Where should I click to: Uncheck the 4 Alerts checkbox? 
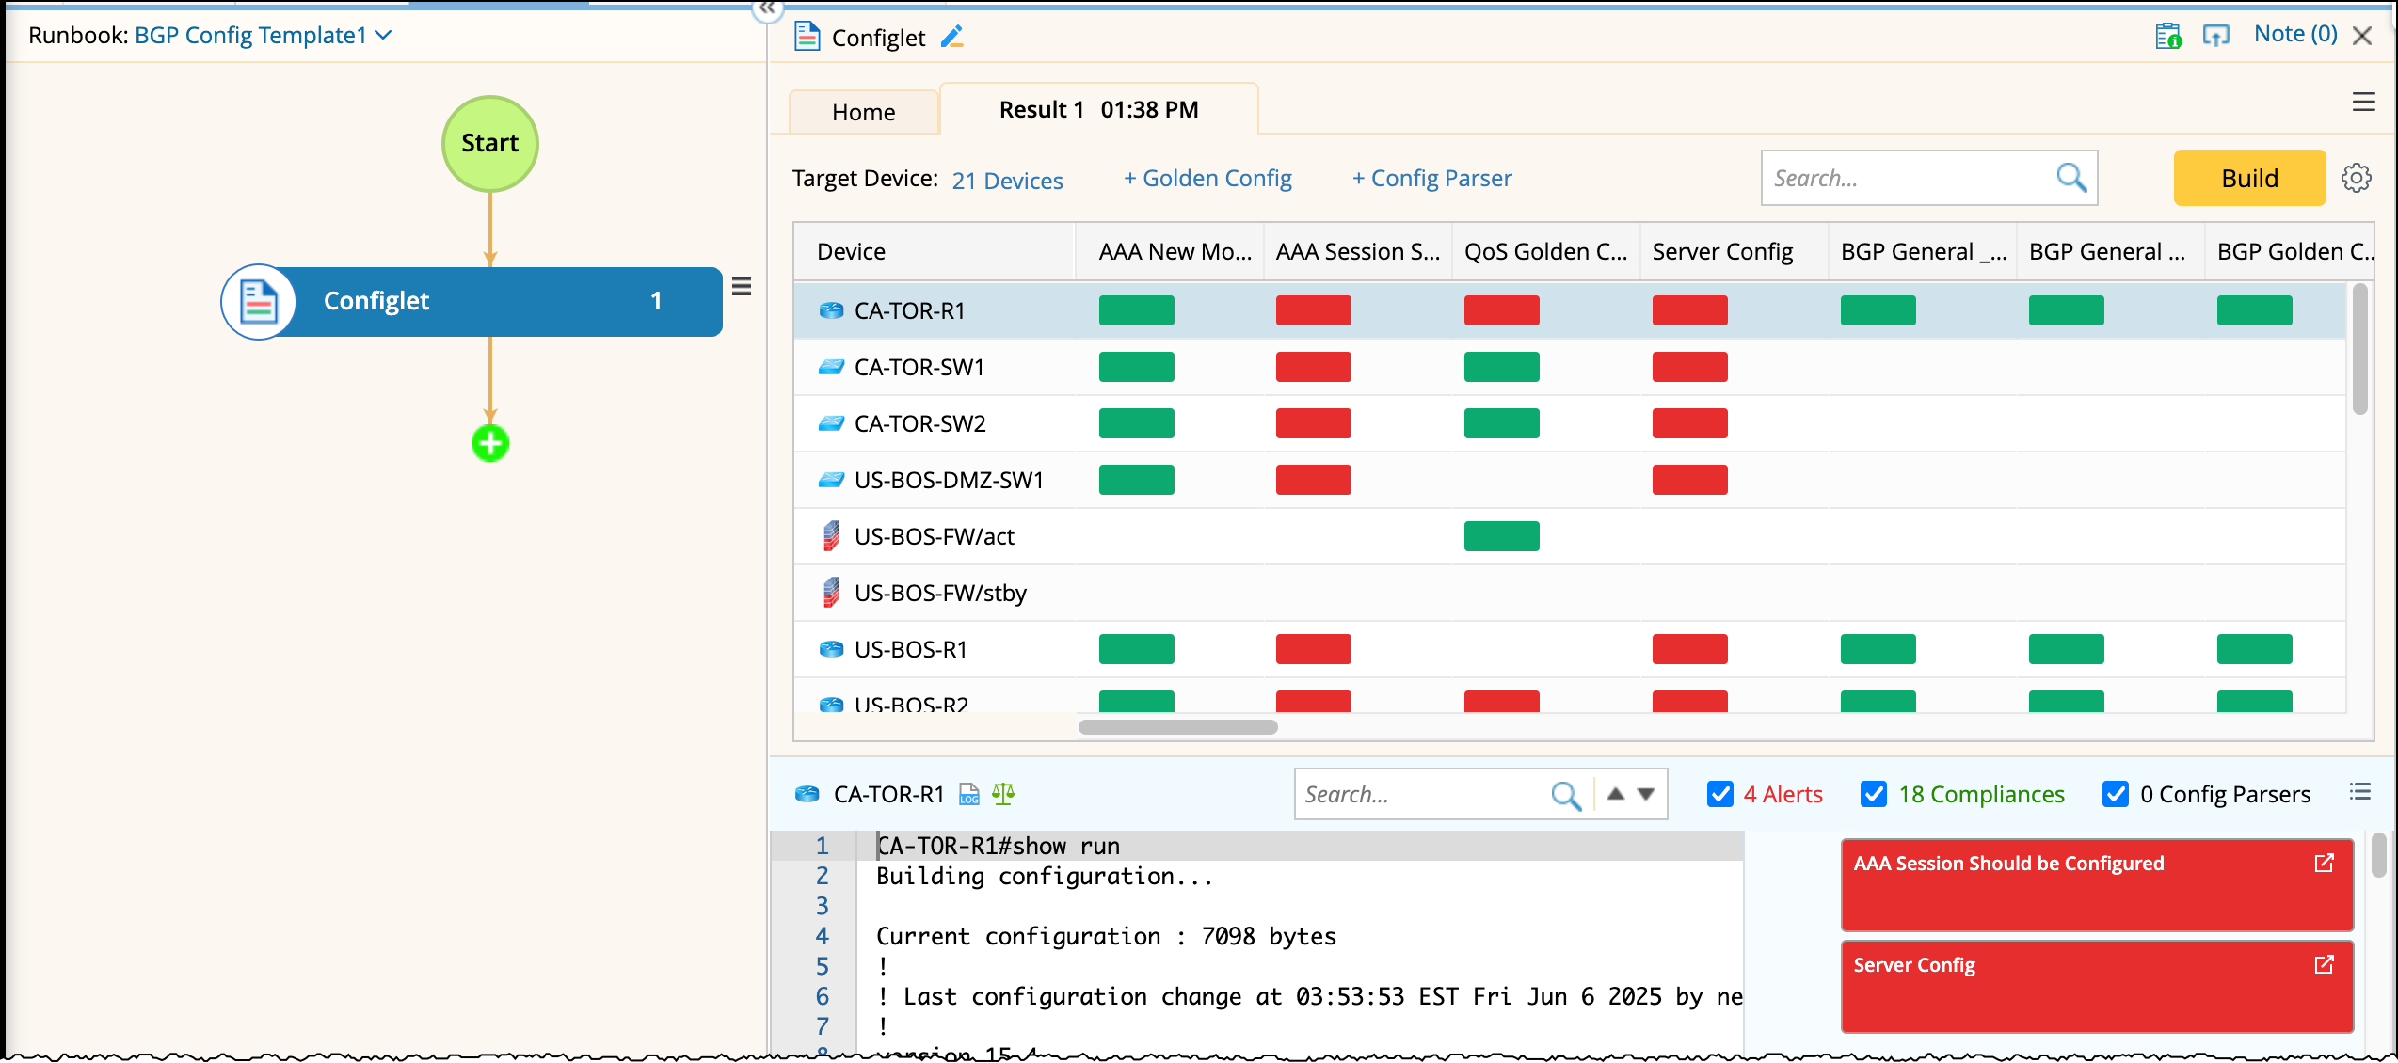click(x=1719, y=794)
